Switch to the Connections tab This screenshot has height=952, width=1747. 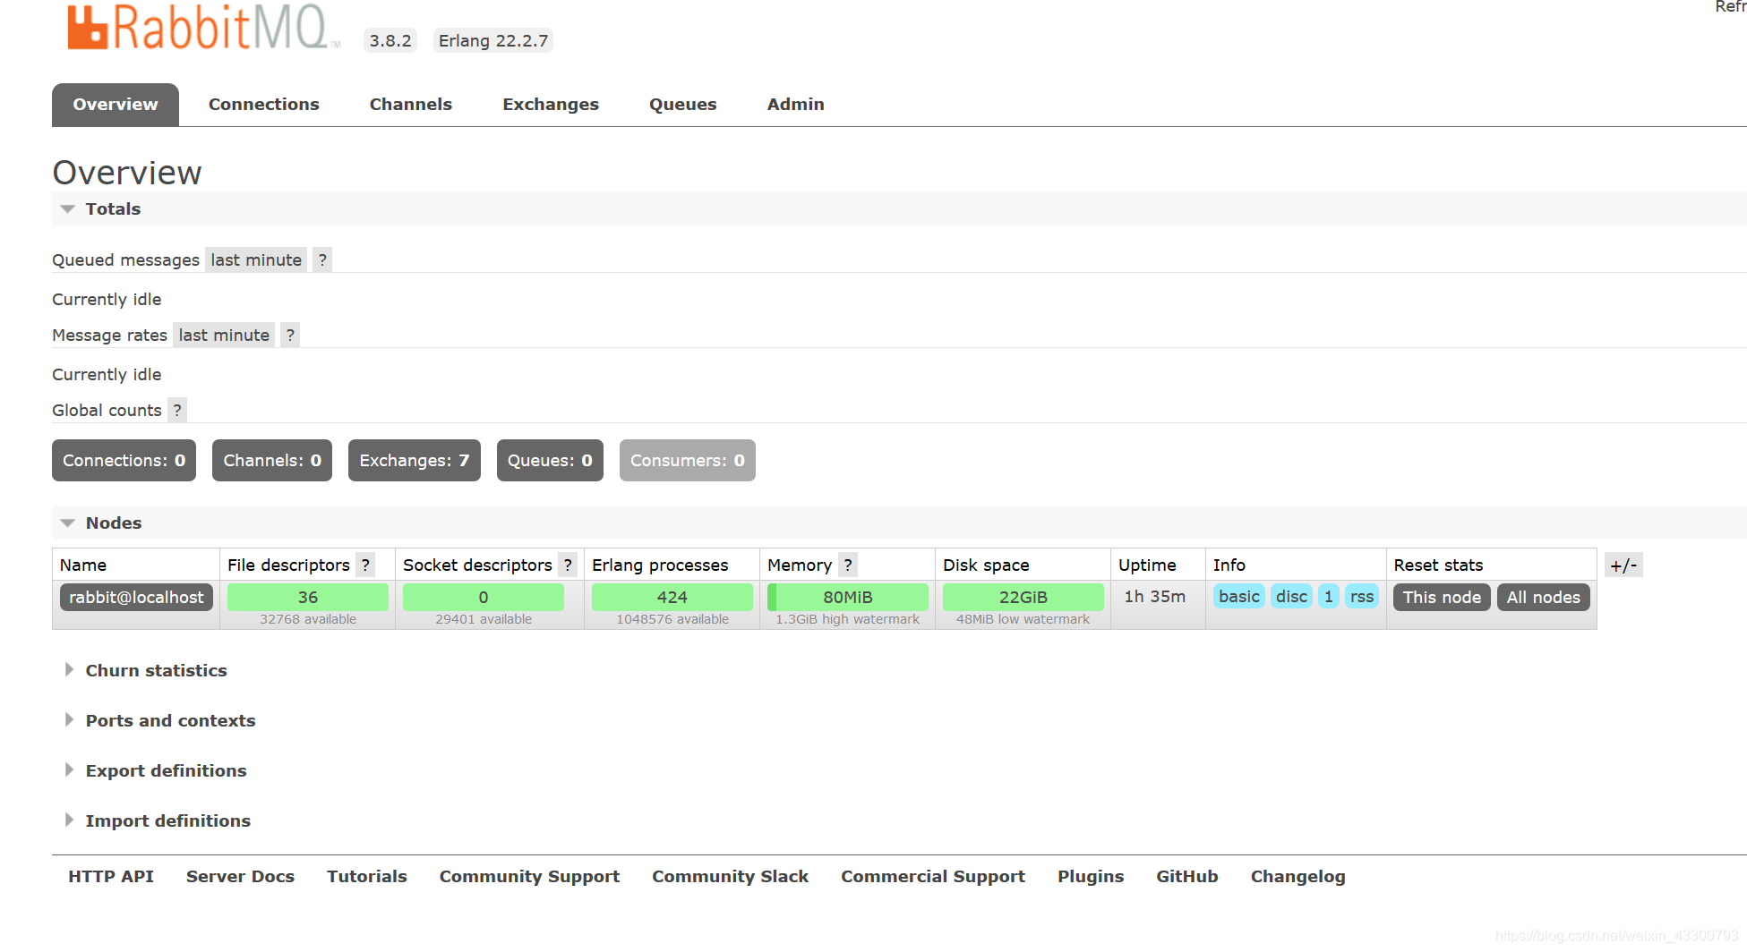264,105
